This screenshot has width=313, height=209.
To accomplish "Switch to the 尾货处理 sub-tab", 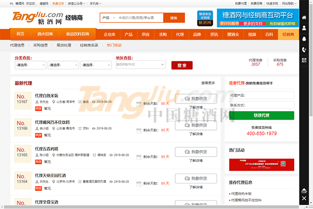I will (x=64, y=45).
